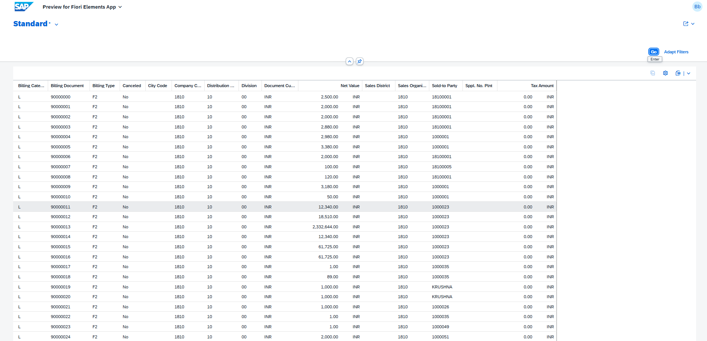Select billing document 90000024 cell

61,337
